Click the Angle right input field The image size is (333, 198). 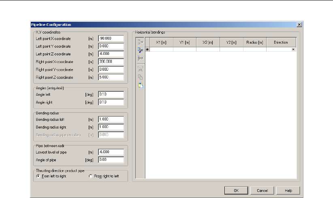(111, 102)
